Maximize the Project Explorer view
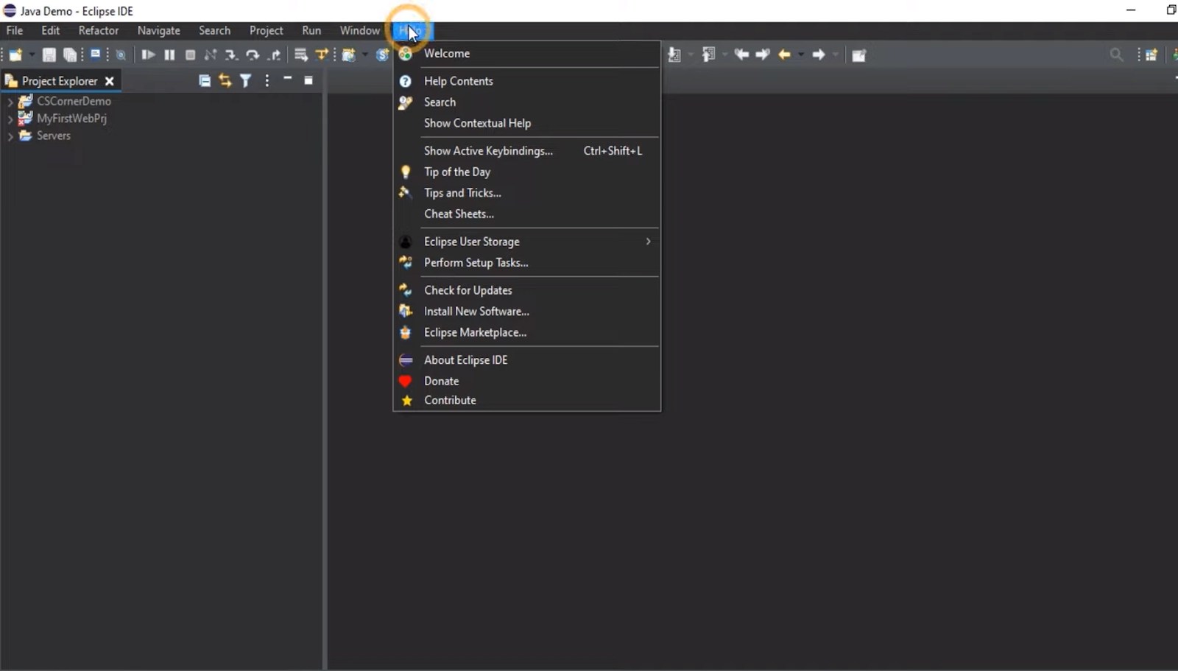The image size is (1178, 671). coord(308,80)
